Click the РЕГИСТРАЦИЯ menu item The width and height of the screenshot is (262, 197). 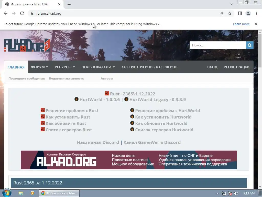(x=237, y=67)
